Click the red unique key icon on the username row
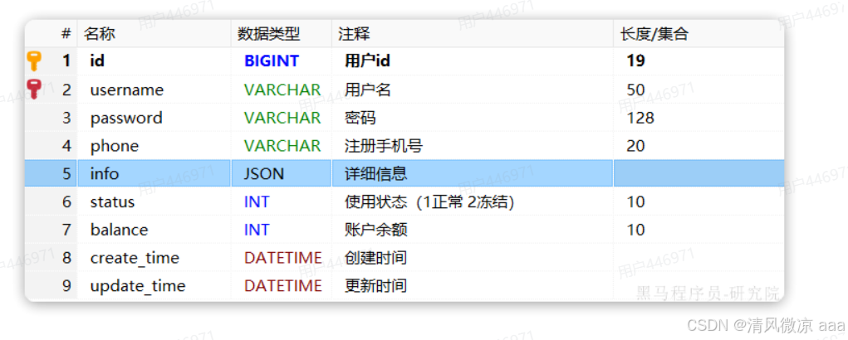 pyautogui.click(x=34, y=89)
